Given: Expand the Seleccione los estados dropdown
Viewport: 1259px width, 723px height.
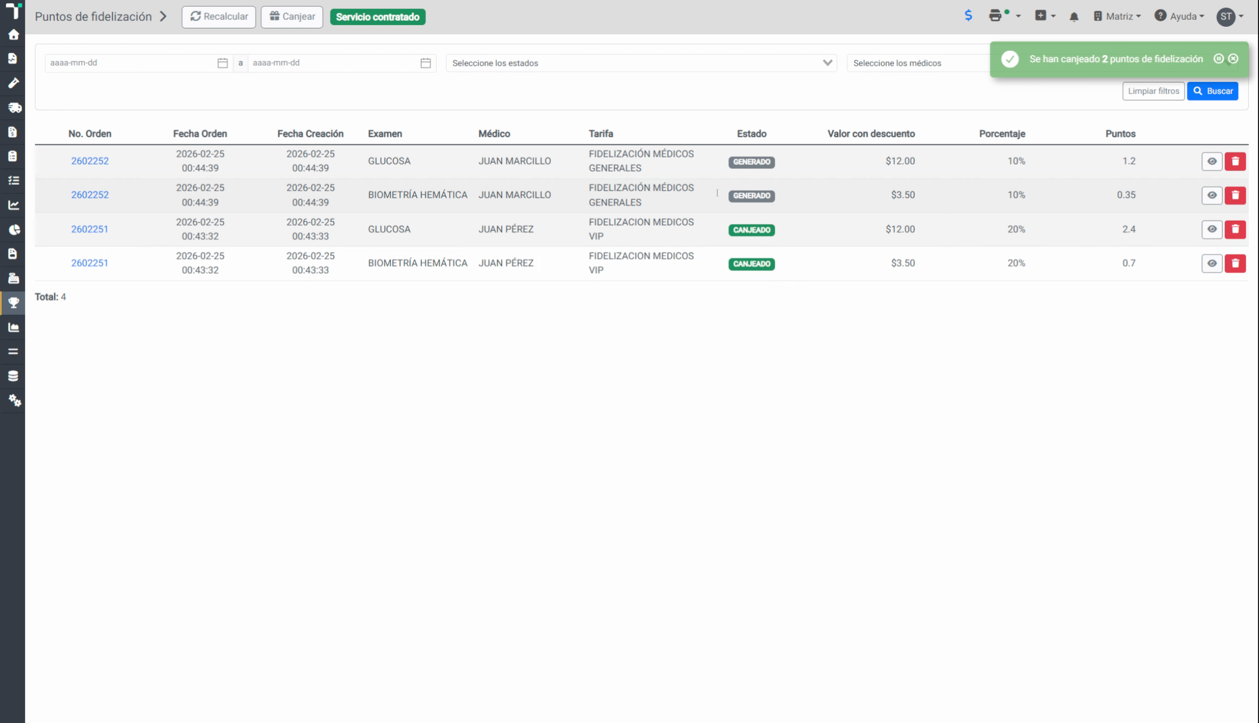Looking at the screenshot, I should [x=641, y=63].
